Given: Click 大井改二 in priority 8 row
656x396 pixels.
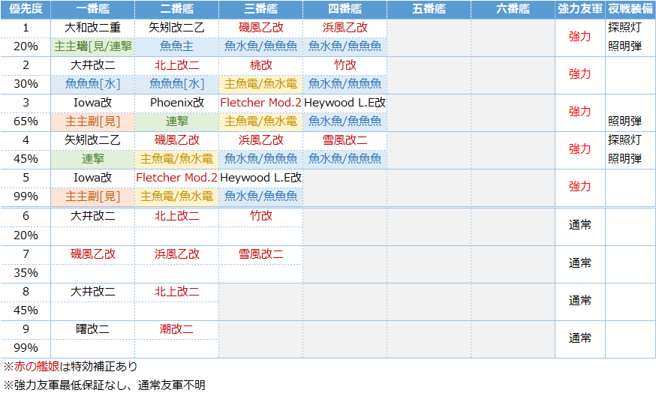Looking at the screenshot, I should point(92,292).
